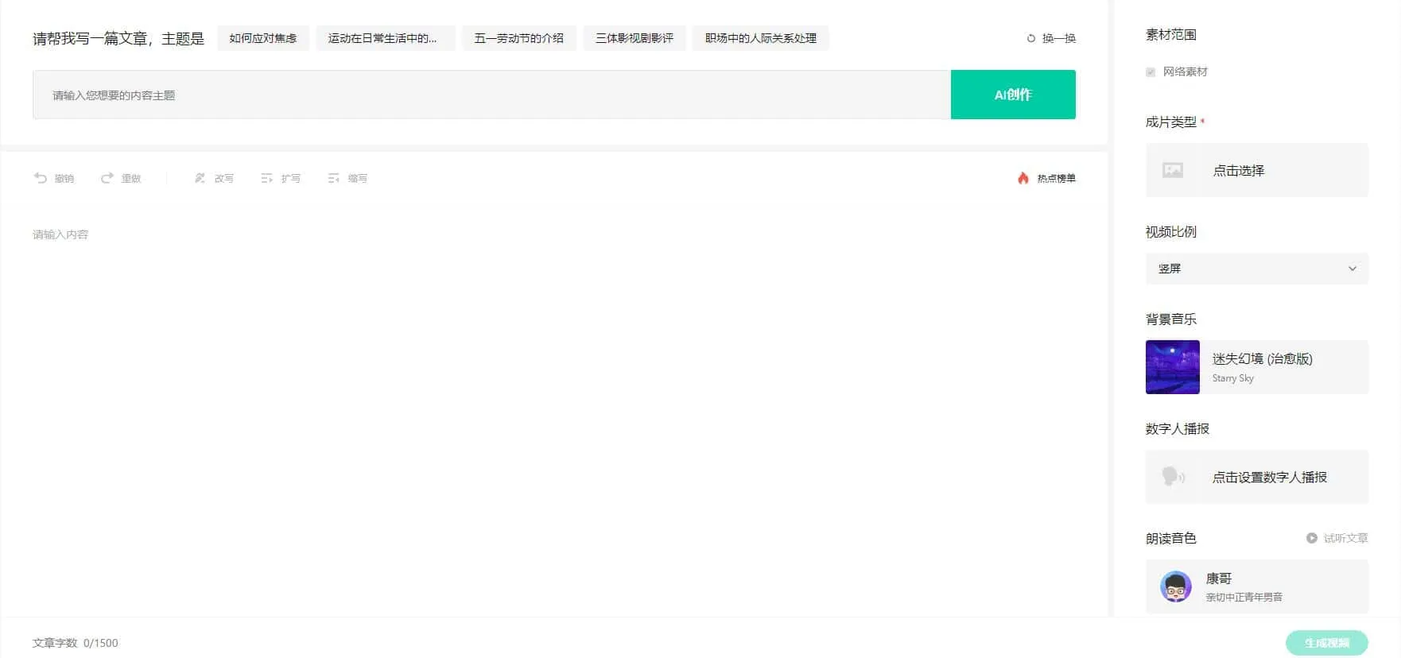Click the green AI创作 button
Image resolution: width=1401 pixels, height=658 pixels.
click(1013, 95)
